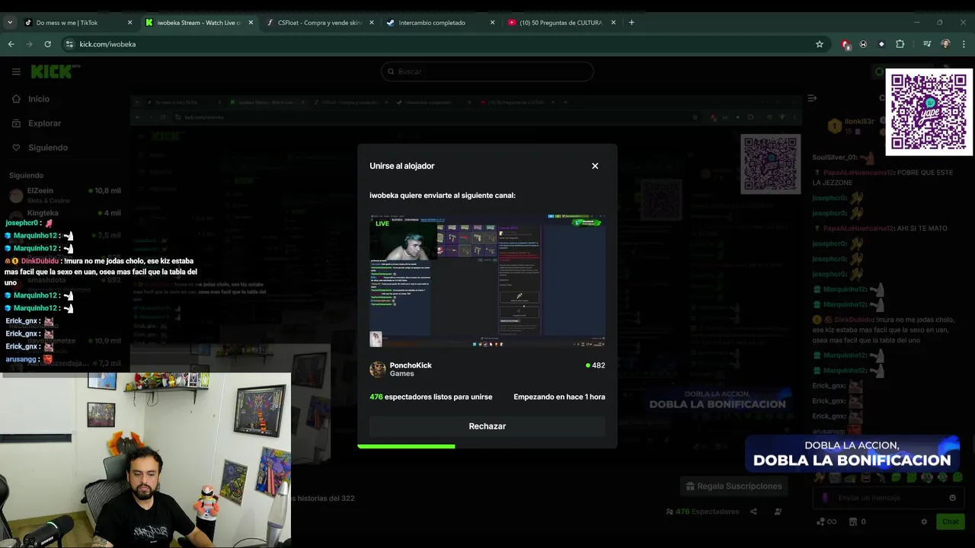
Task: Open the Chrome profile avatar
Action: 945,44
